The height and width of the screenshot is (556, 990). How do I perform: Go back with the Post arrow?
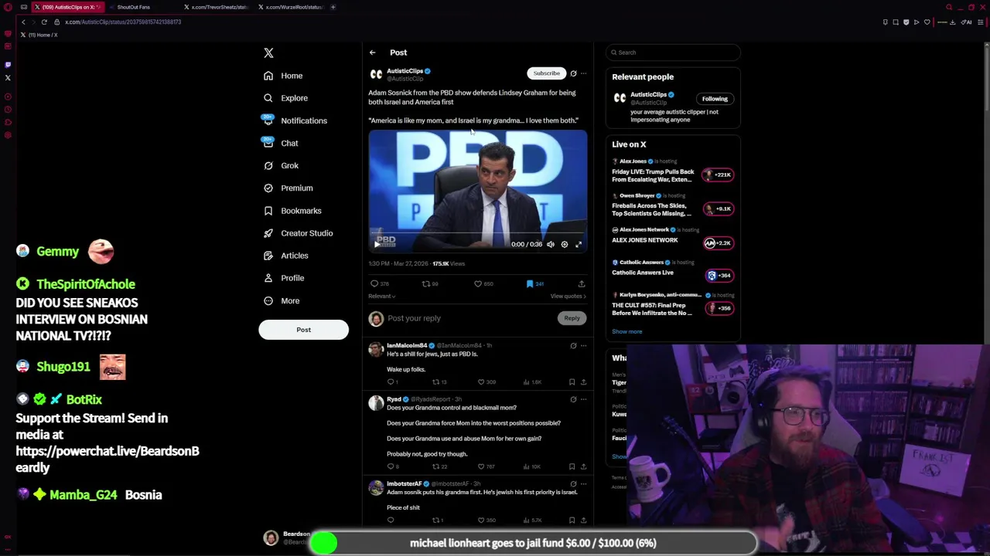point(372,53)
